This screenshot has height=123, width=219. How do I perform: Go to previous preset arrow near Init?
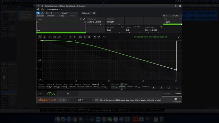point(68,100)
